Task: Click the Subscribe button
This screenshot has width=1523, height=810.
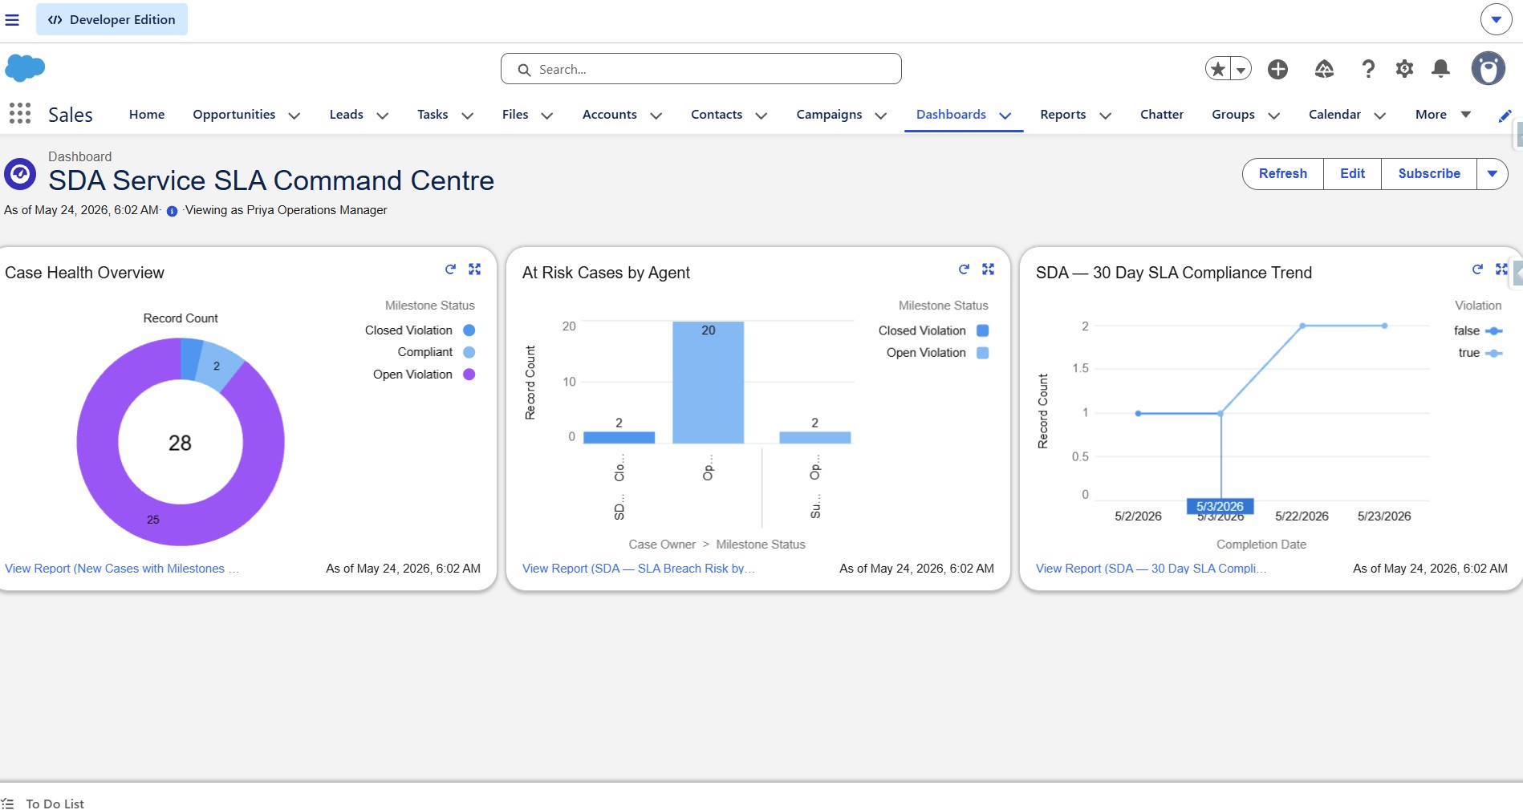Action: (1429, 174)
